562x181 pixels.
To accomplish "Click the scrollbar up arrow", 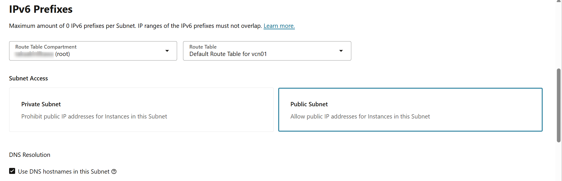I will pos(559,1).
